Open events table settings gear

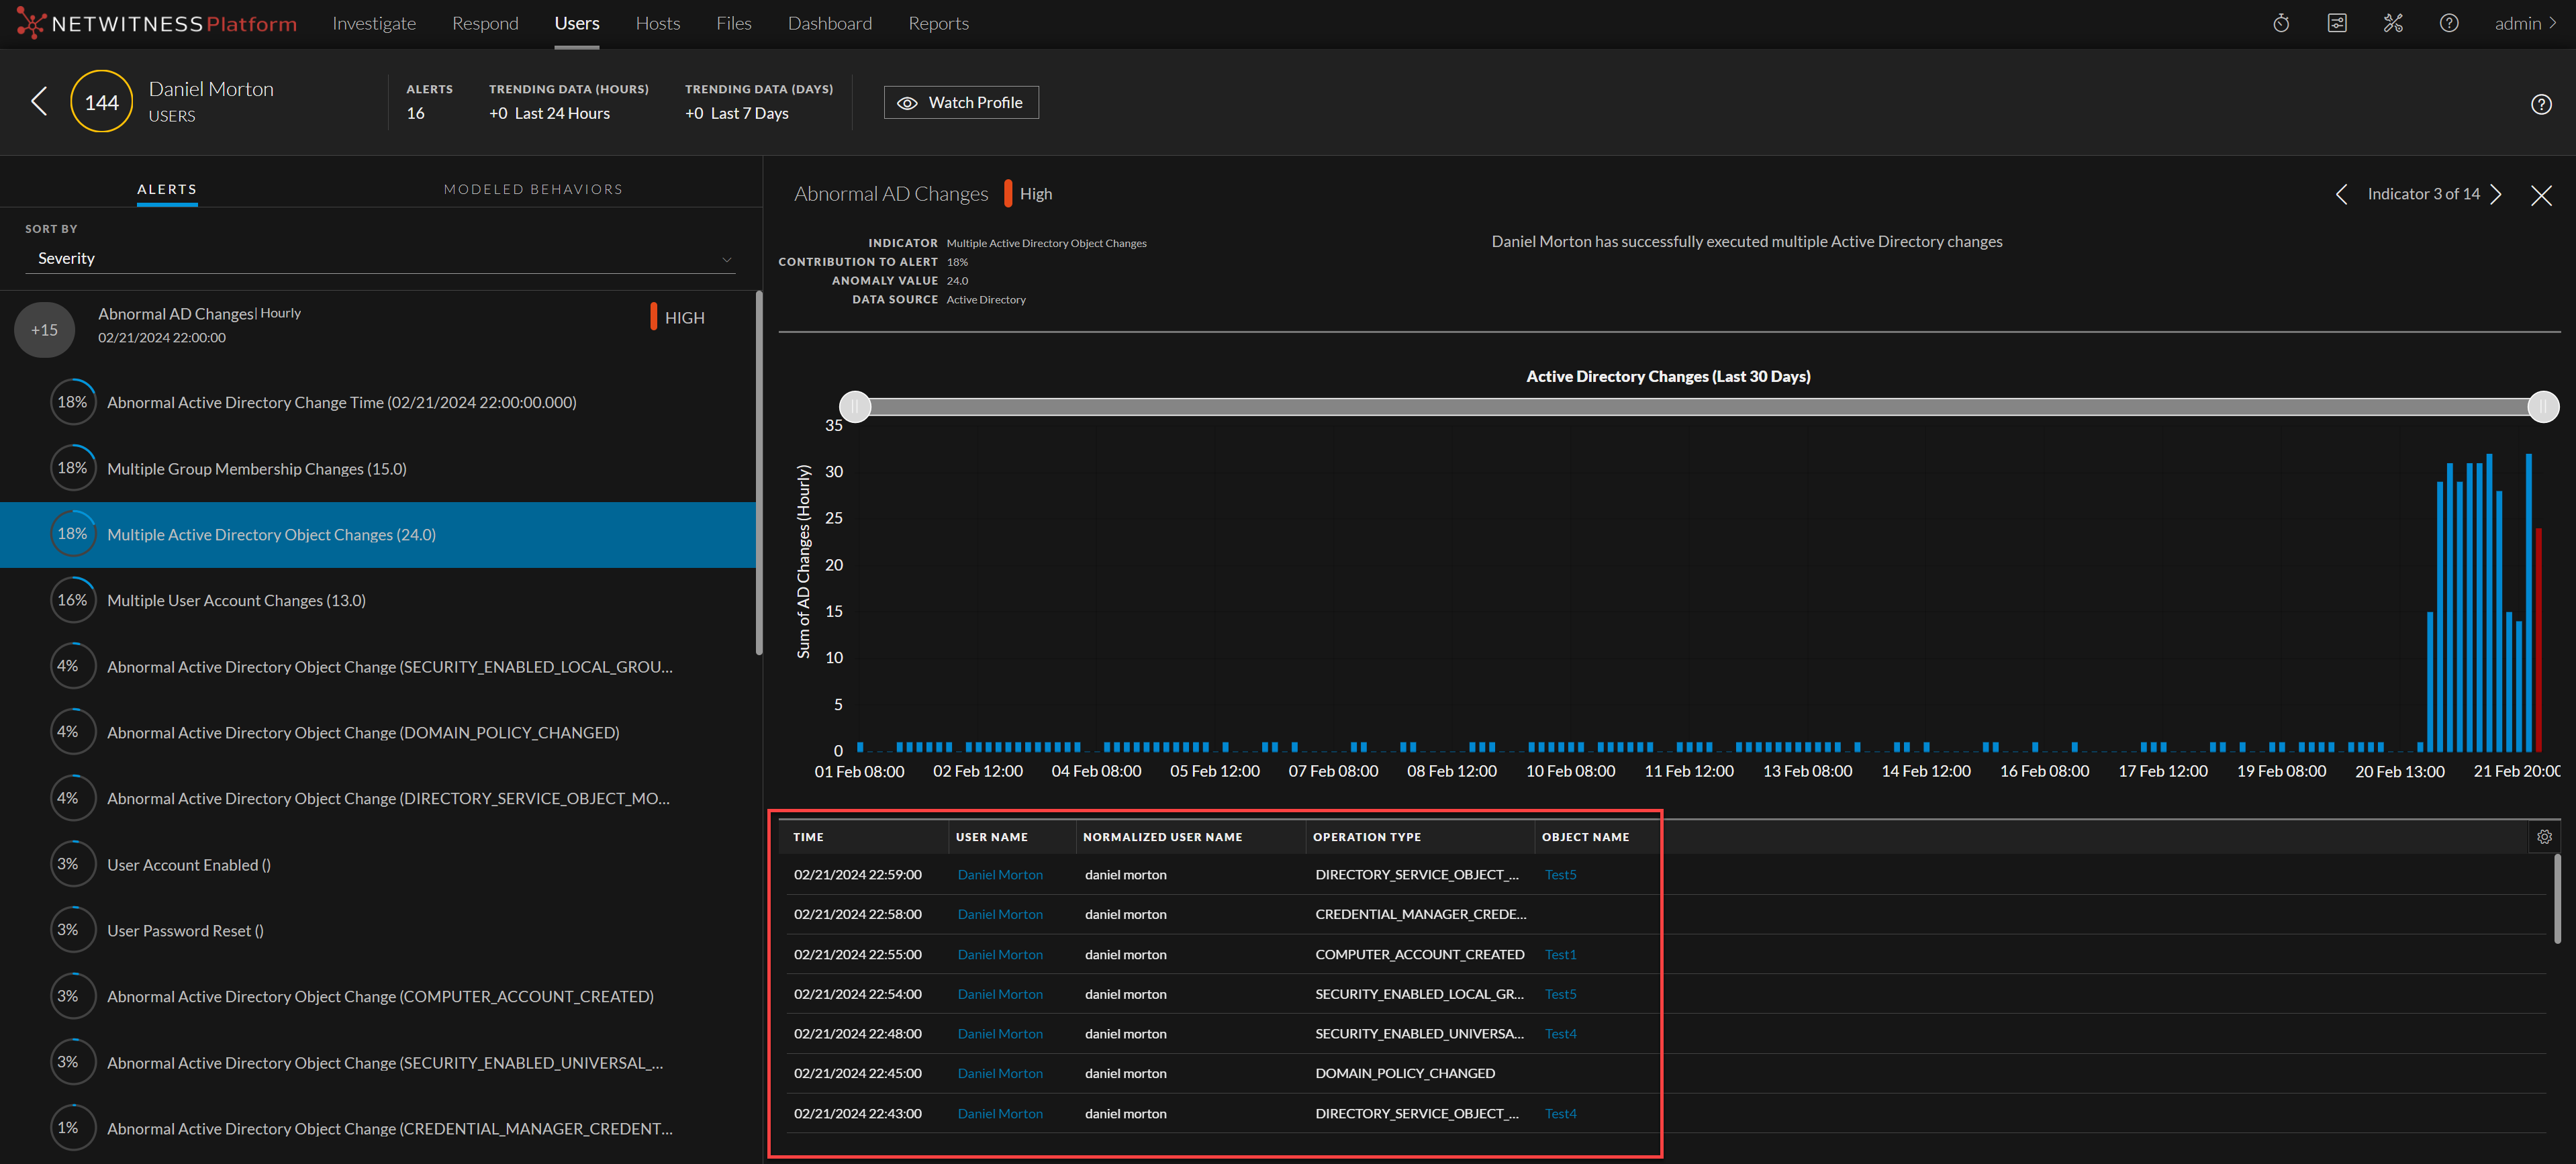2544,836
